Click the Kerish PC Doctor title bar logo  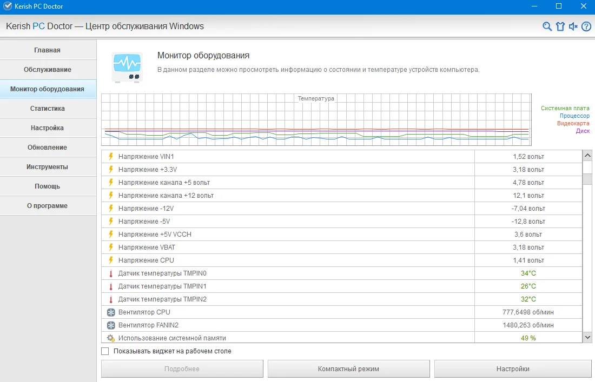pos(8,6)
